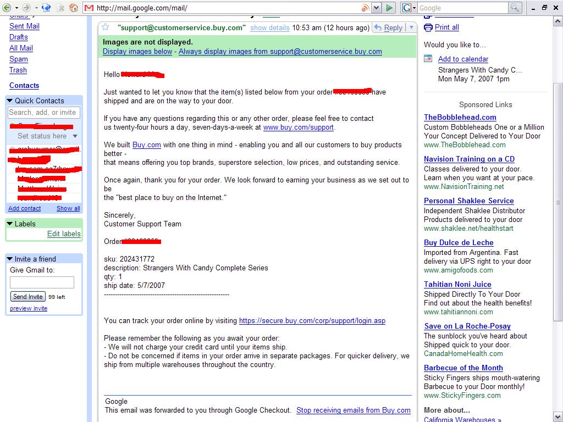Always display images from support@customerservice.buy.com
Image resolution: width=563 pixels, height=422 pixels.
280,51
